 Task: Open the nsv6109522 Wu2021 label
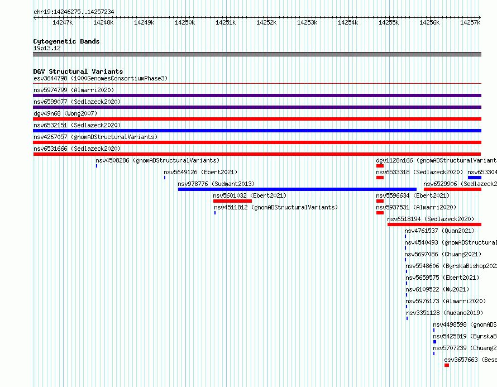pos(437,289)
